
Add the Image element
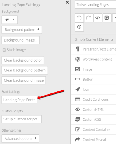pos(93,69)
